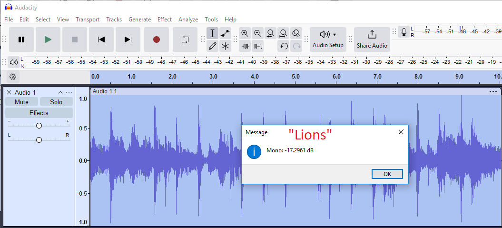Open the Generate menu

[x=139, y=20]
